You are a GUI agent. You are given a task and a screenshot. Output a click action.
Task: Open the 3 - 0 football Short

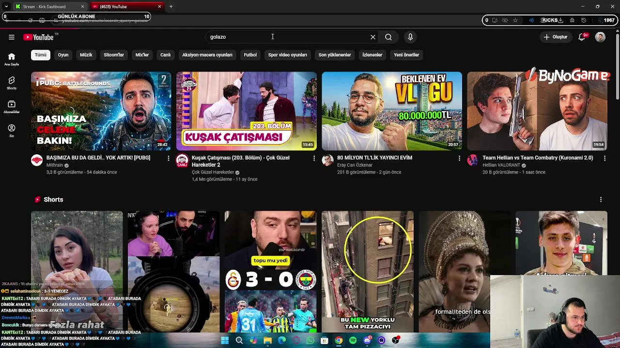271,272
